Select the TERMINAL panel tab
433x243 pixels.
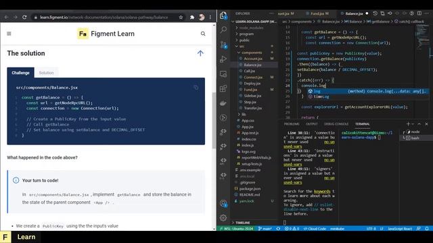(x=363, y=124)
